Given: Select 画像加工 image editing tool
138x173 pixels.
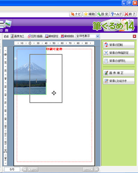Looking at the screenshot, I should click(17, 36).
